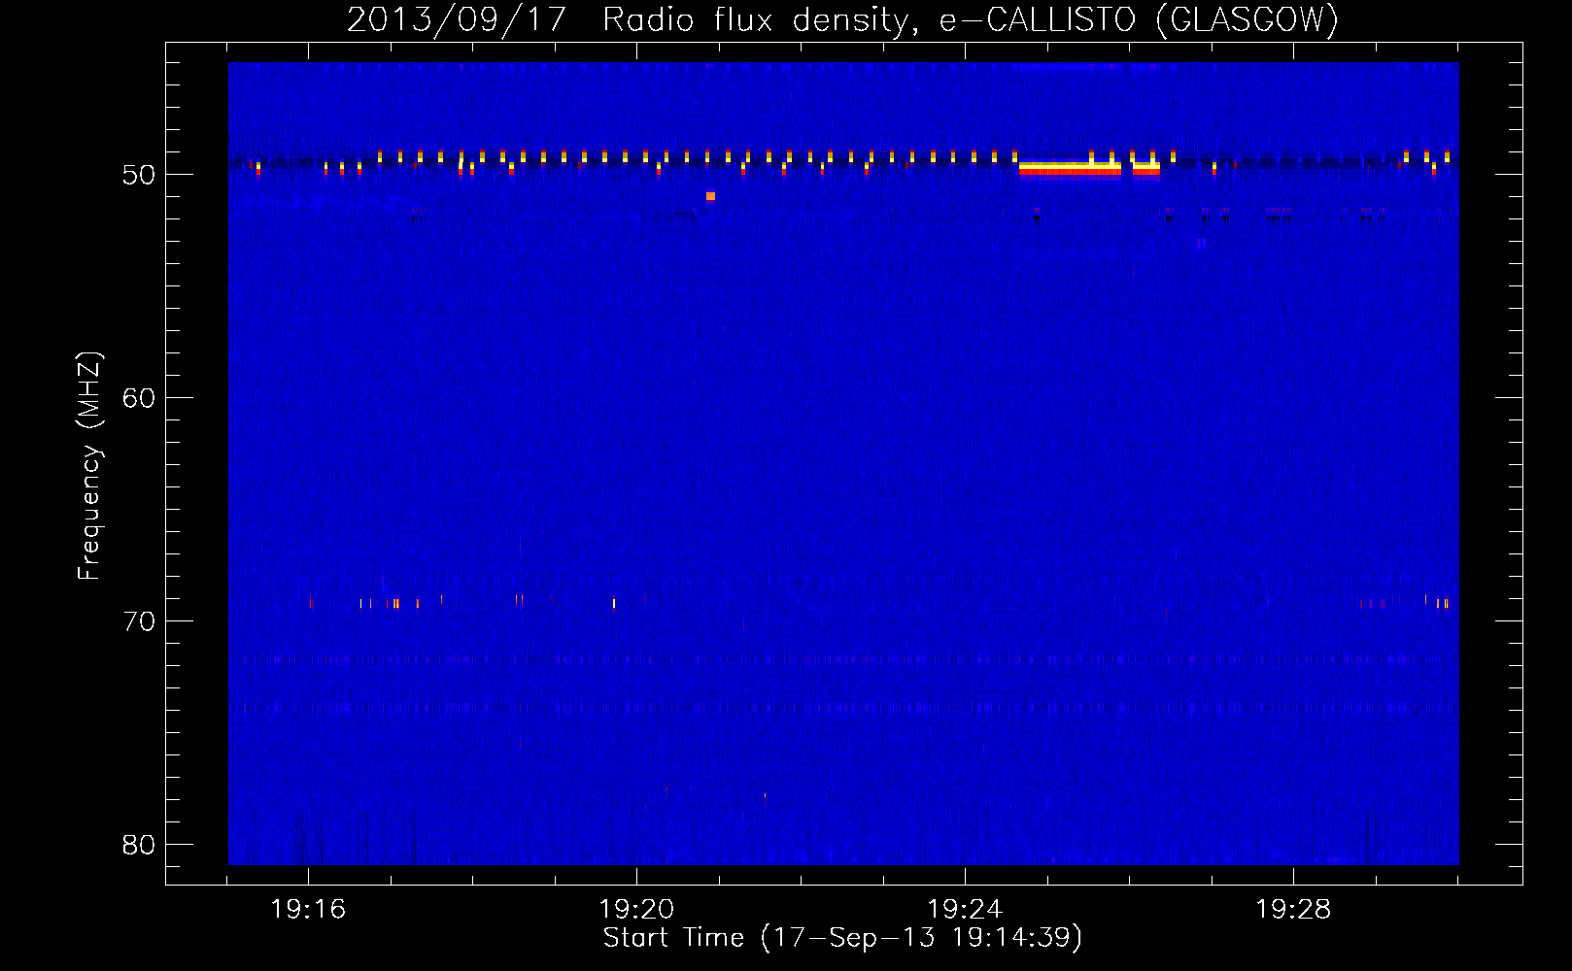Screen dimensions: 1572x971
Task: Click the 19:24 time tick label
Action: point(965,910)
